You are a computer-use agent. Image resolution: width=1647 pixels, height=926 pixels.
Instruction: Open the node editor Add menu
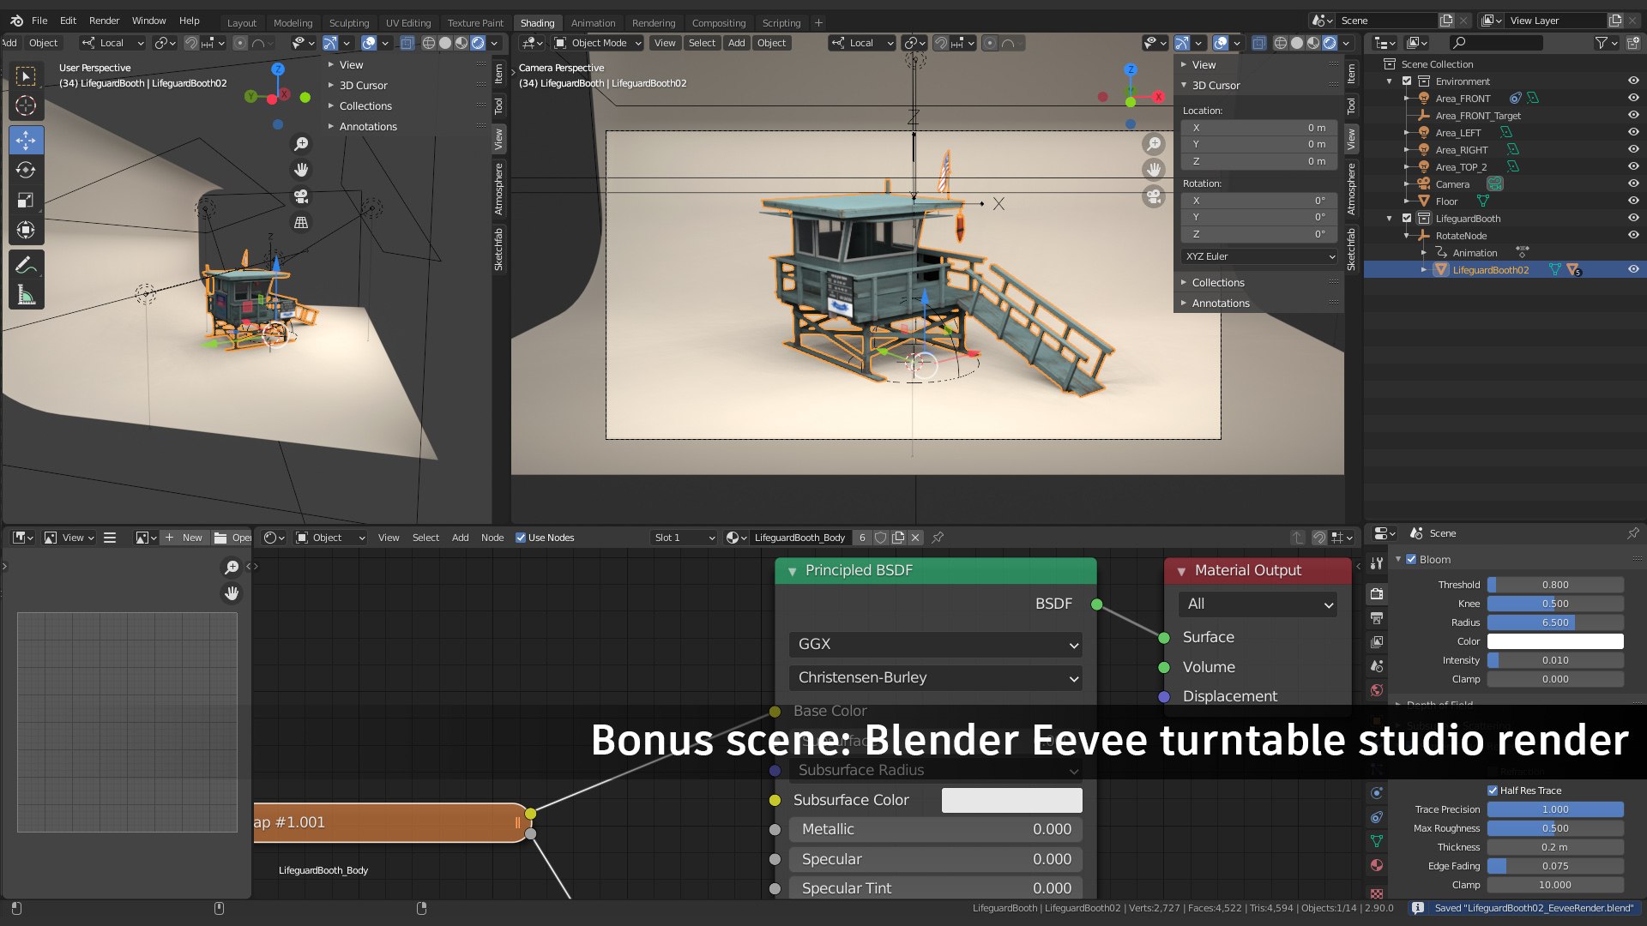coord(460,538)
